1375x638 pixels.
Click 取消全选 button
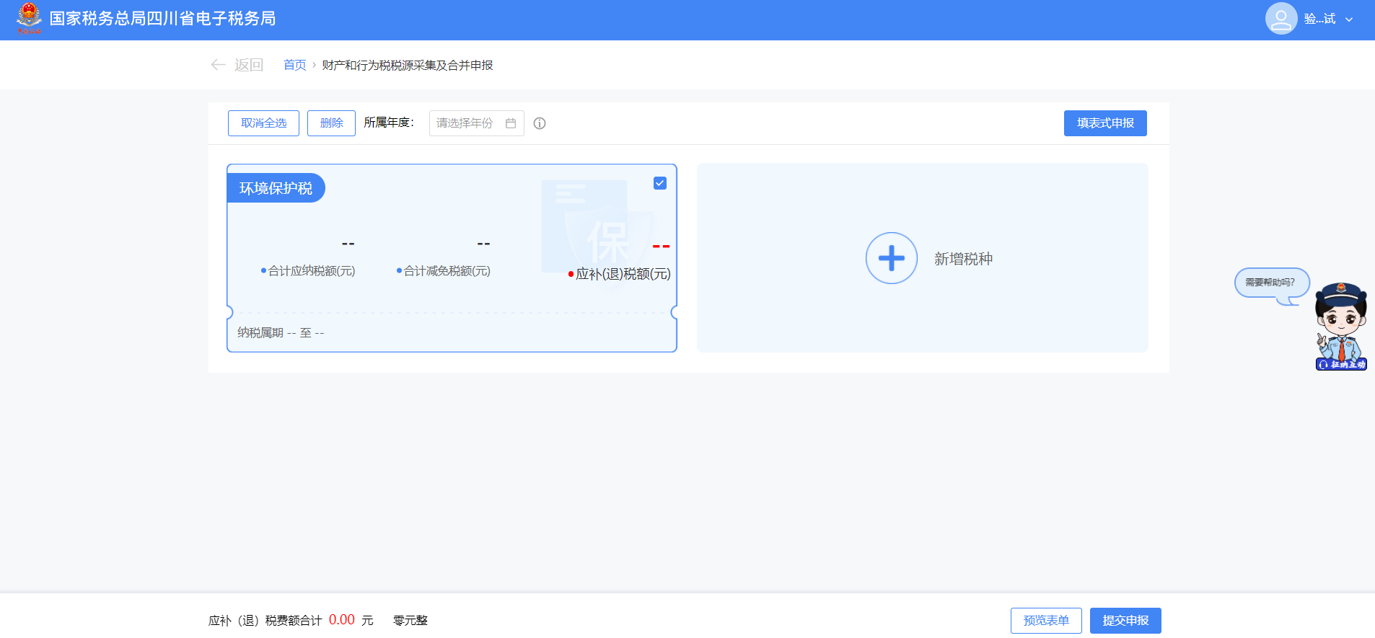(263, 123)
